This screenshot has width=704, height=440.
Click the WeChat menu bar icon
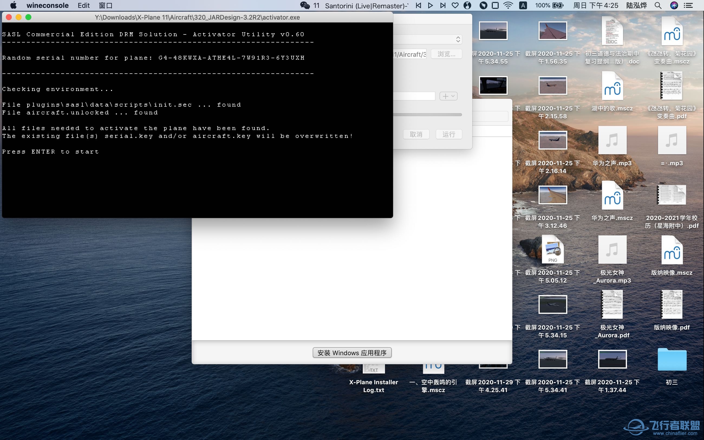[305, 5]
